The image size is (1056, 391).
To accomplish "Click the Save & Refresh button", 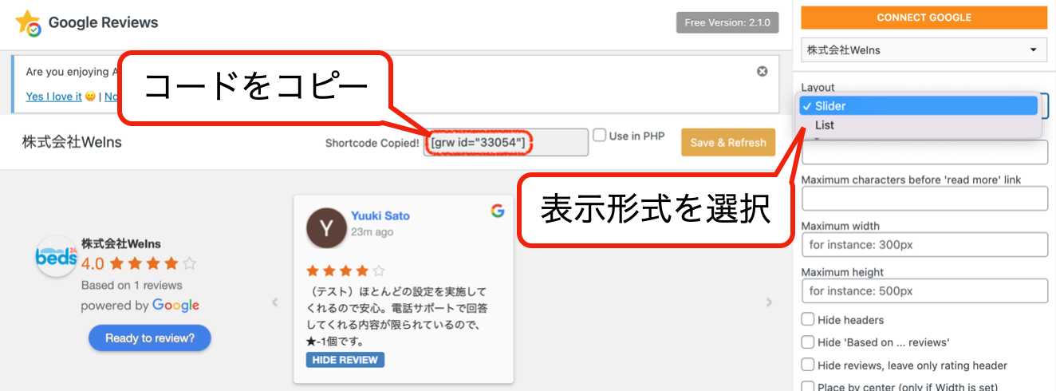I will tap(727, 143).
